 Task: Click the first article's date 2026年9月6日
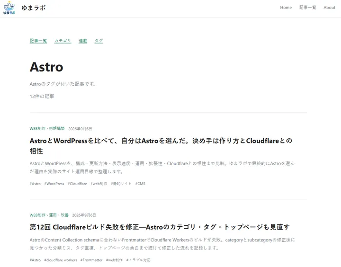pyautogui.click(x=80, y=129)
